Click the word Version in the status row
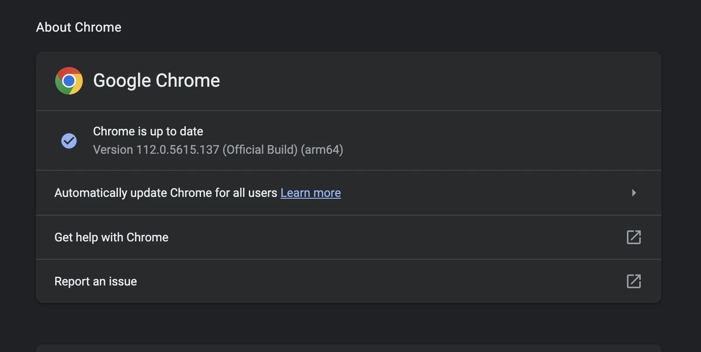This screenshot has width=701, height=352. point(113,150)
